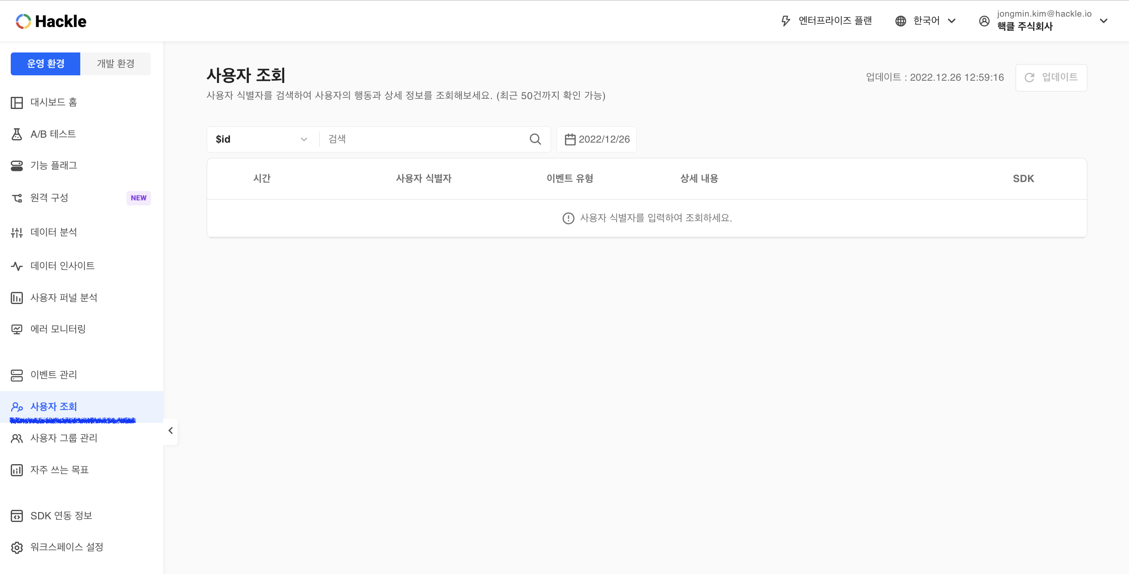Click the A/B 테스트 flask icon

pos(17,134)
